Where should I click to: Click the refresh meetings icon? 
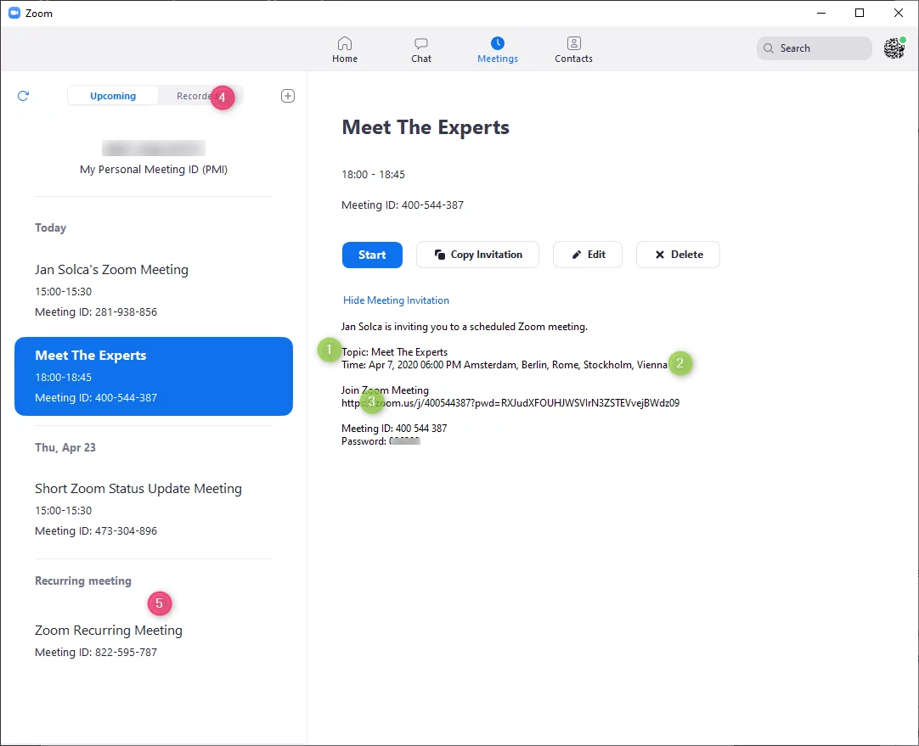[23, 96]
